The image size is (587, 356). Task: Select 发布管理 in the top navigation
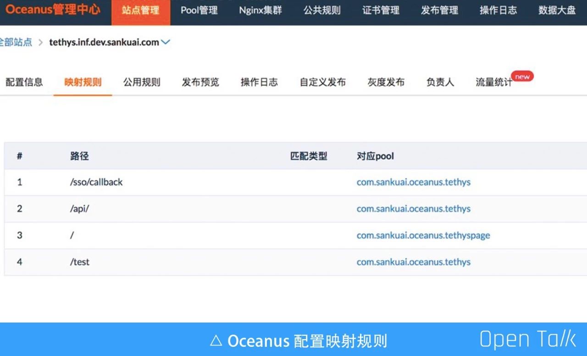tap(439, 11)
